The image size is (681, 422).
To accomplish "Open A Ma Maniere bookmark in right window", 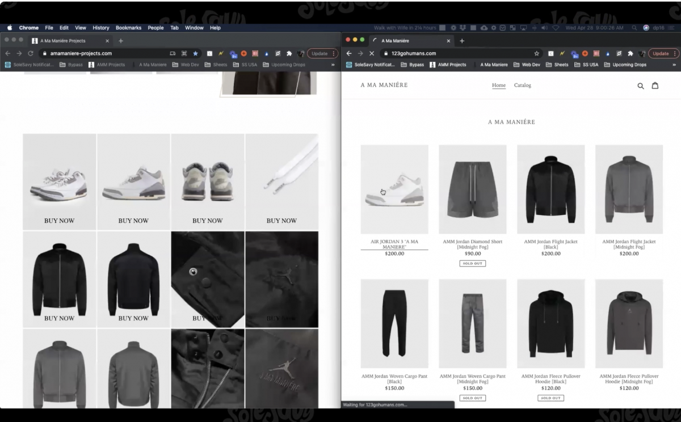I will (490, 65).
